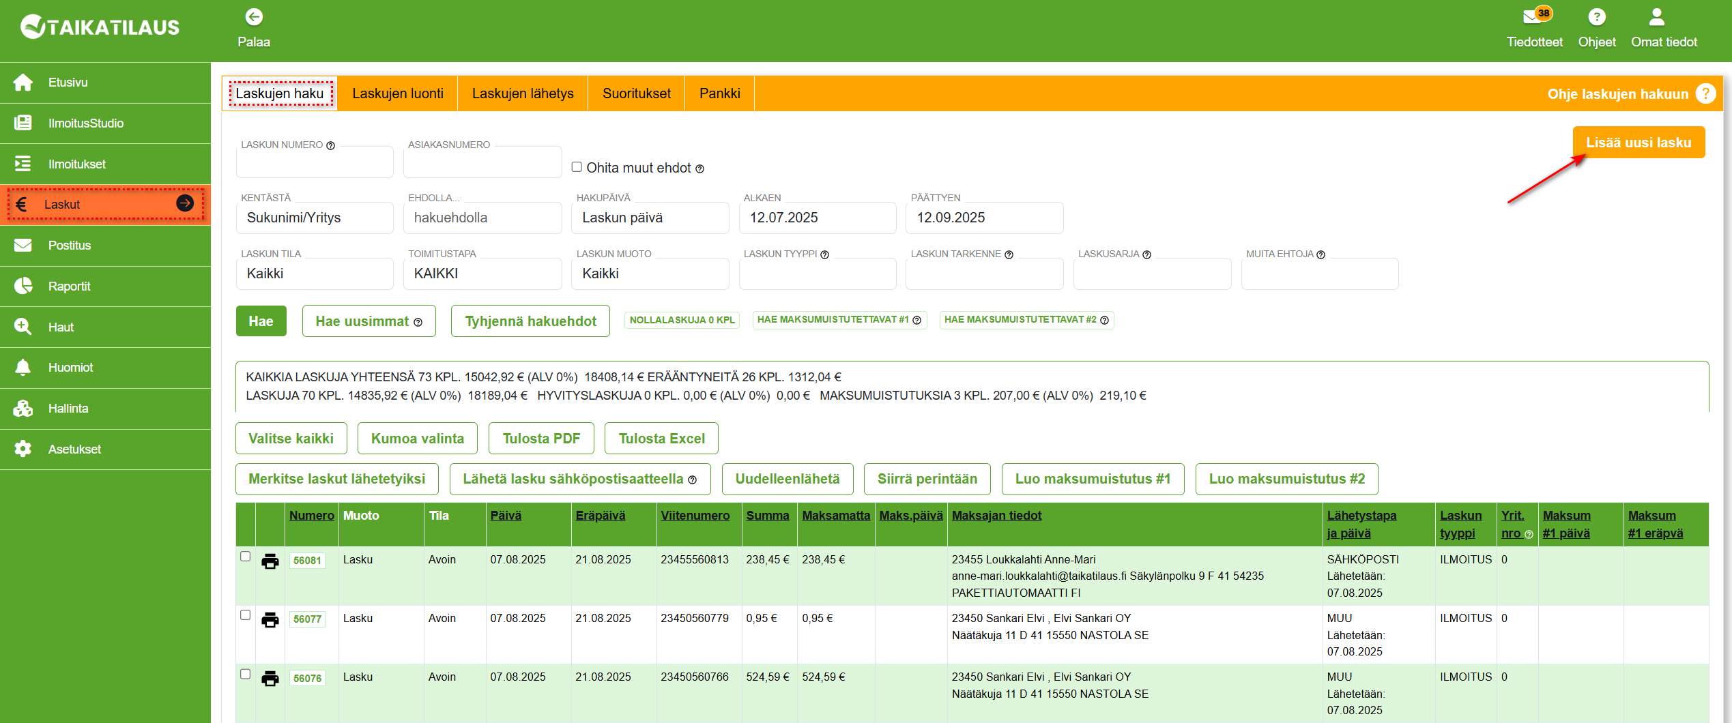This screenshot has height=723, width=1732.
Task: Click the Tulosta PDF button
Action: pos(541,439)
